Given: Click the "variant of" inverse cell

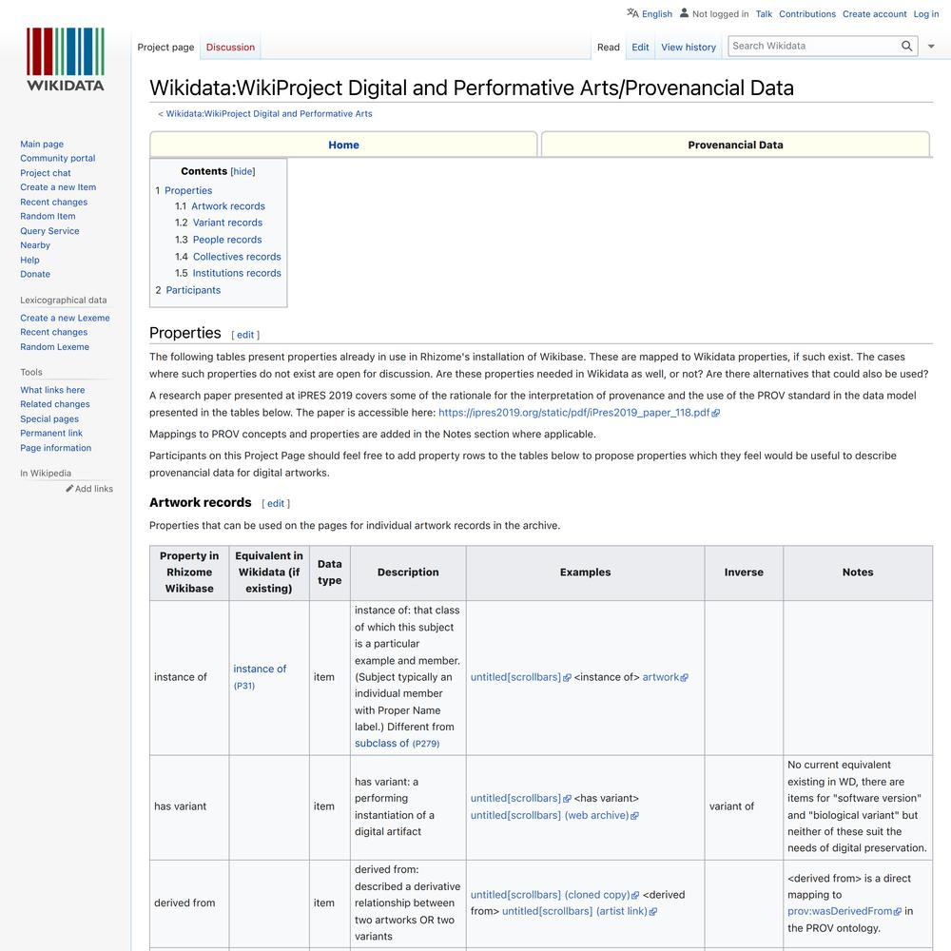Looking at the screenshot, I should point(744,806).
